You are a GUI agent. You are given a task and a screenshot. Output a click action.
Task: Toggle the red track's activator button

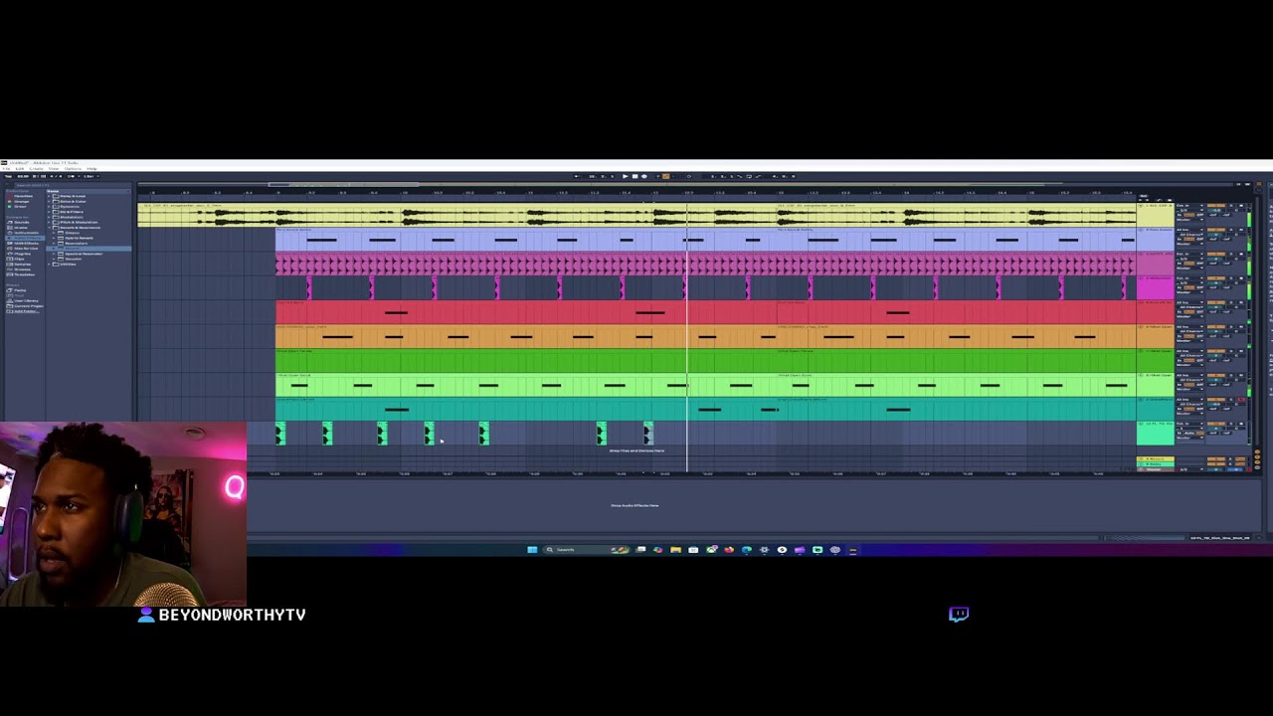pos(1216,302)
